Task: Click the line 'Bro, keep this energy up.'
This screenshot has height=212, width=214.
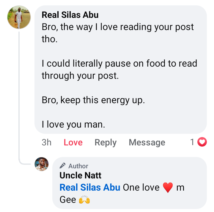Action: [93, 100]
